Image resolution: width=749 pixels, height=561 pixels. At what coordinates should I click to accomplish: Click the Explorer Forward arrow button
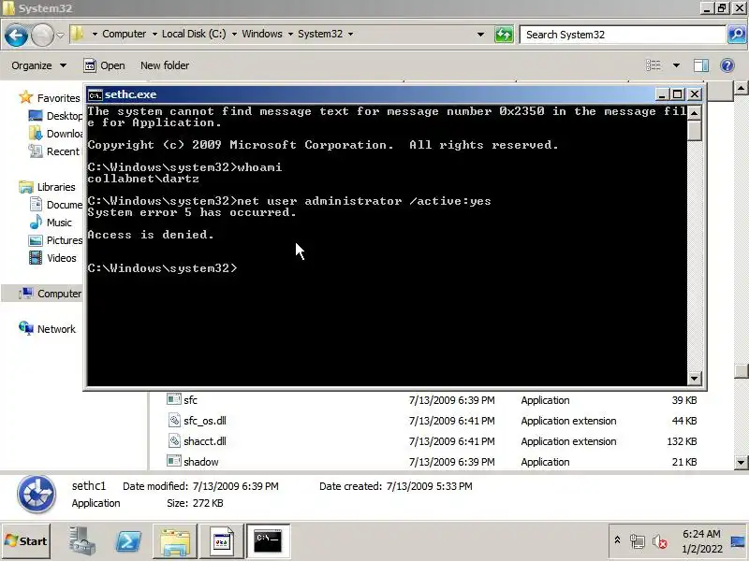click(x=42, y=35)
